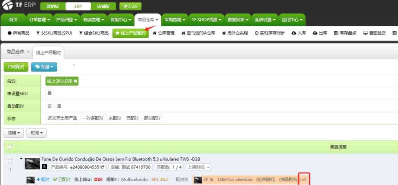This screenshot has width=398, height=185.
Task: Switch to 营销版 edition
Action: tap(53, 6)
